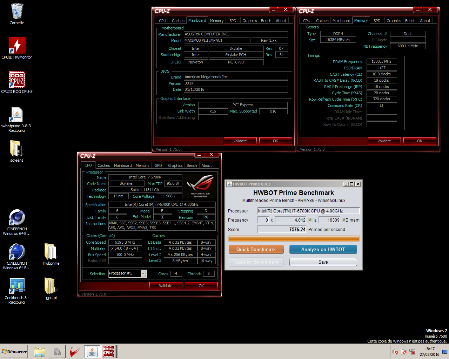Click Save in HWBOT Prime
The width and height of the screenshot is (449, 359).
tap(323, 262)
